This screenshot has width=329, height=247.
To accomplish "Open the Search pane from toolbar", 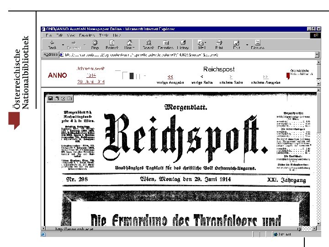I will [149, 45].
